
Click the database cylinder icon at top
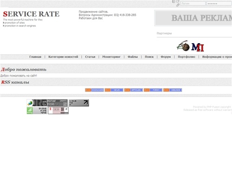tap(174, 1)
